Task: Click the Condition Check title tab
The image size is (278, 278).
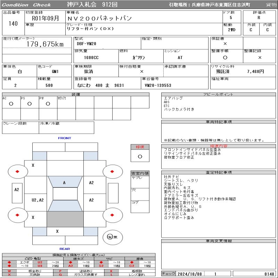Action: 26,5
